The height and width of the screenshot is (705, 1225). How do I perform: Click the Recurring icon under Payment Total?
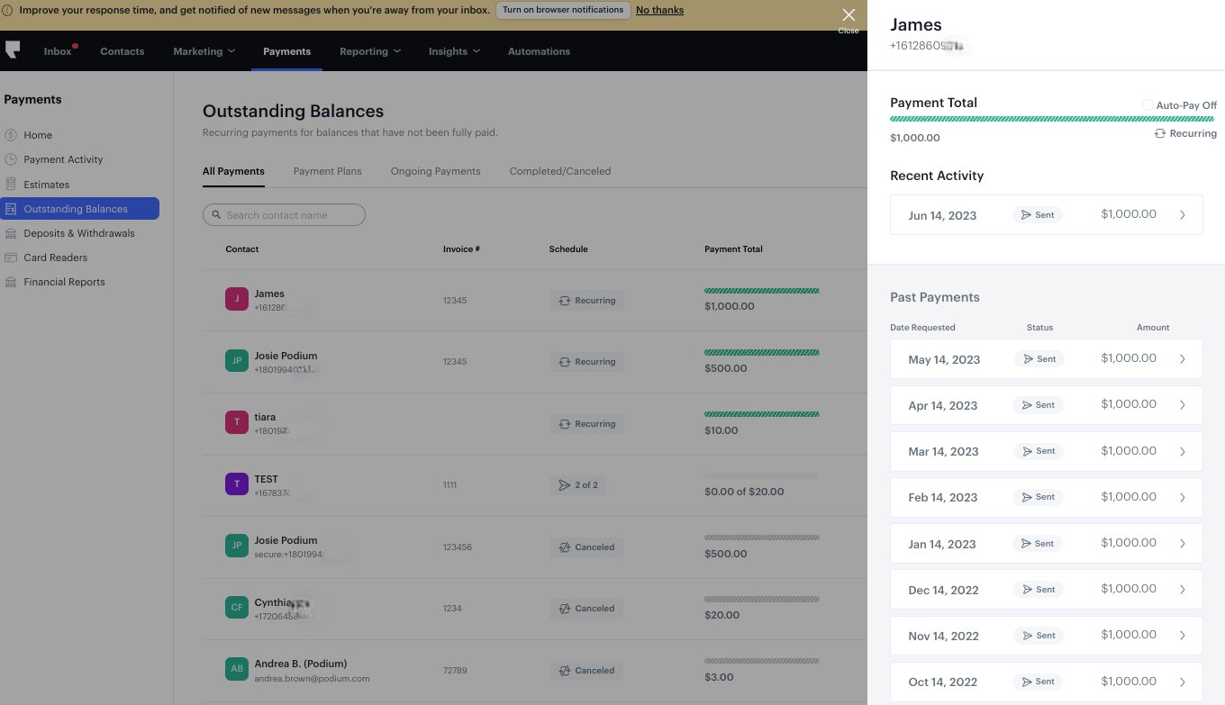[x=1160, y=132]
